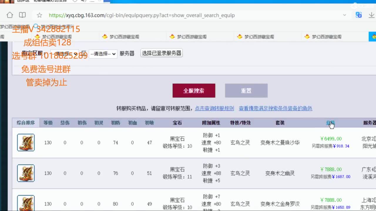
Task: Click the 附加属性 column header
Action: pos(211,123)
